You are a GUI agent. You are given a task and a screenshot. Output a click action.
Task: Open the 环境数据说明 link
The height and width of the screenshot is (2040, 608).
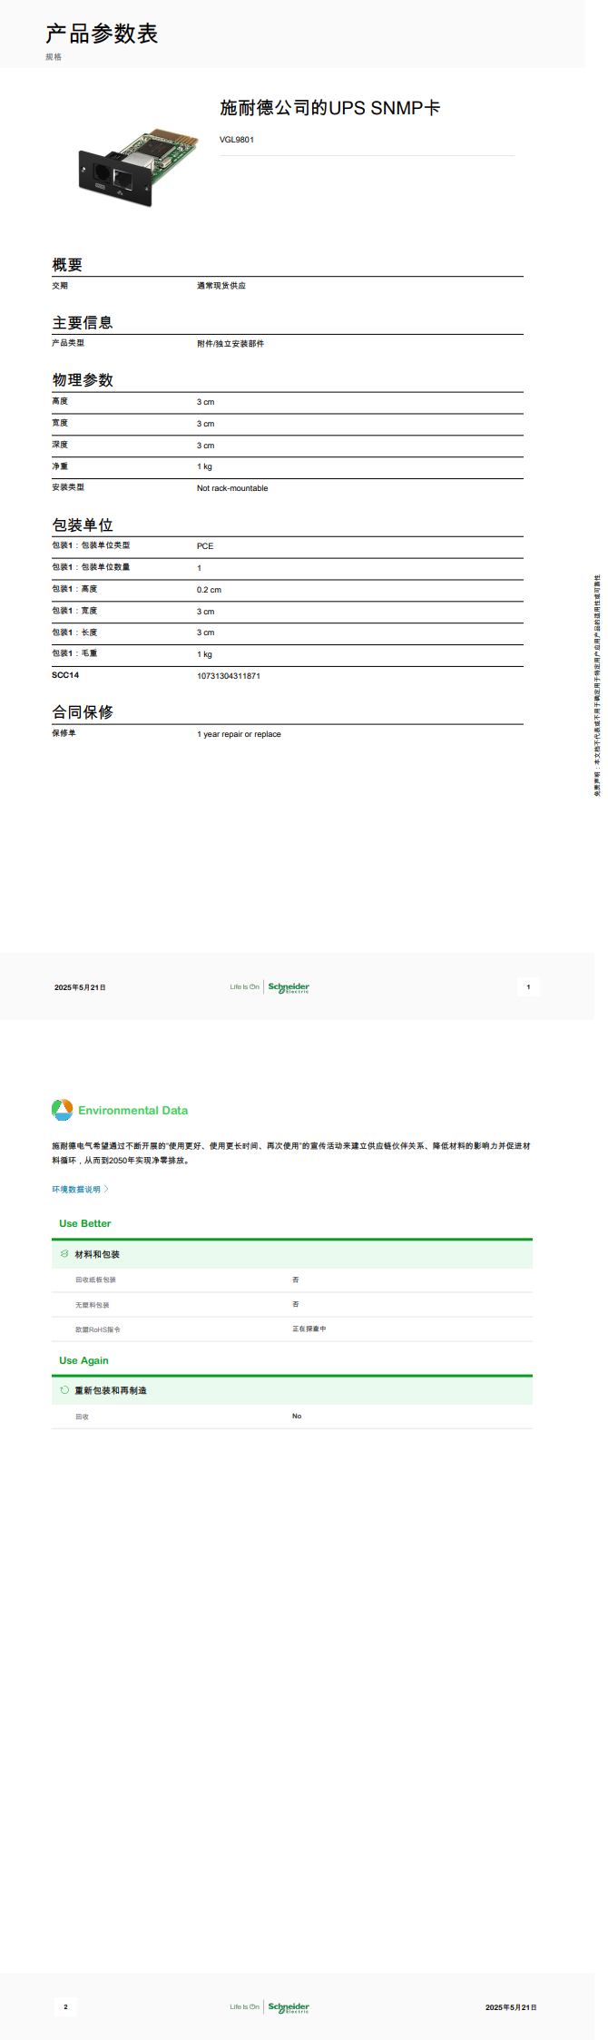(x=76, y=1189)
